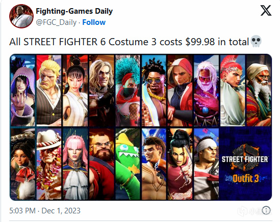Image resolution: width=280 pixels, height=222 pixels.
Task: Select the teal-haired masked character portrait
Action: point(128,90)
